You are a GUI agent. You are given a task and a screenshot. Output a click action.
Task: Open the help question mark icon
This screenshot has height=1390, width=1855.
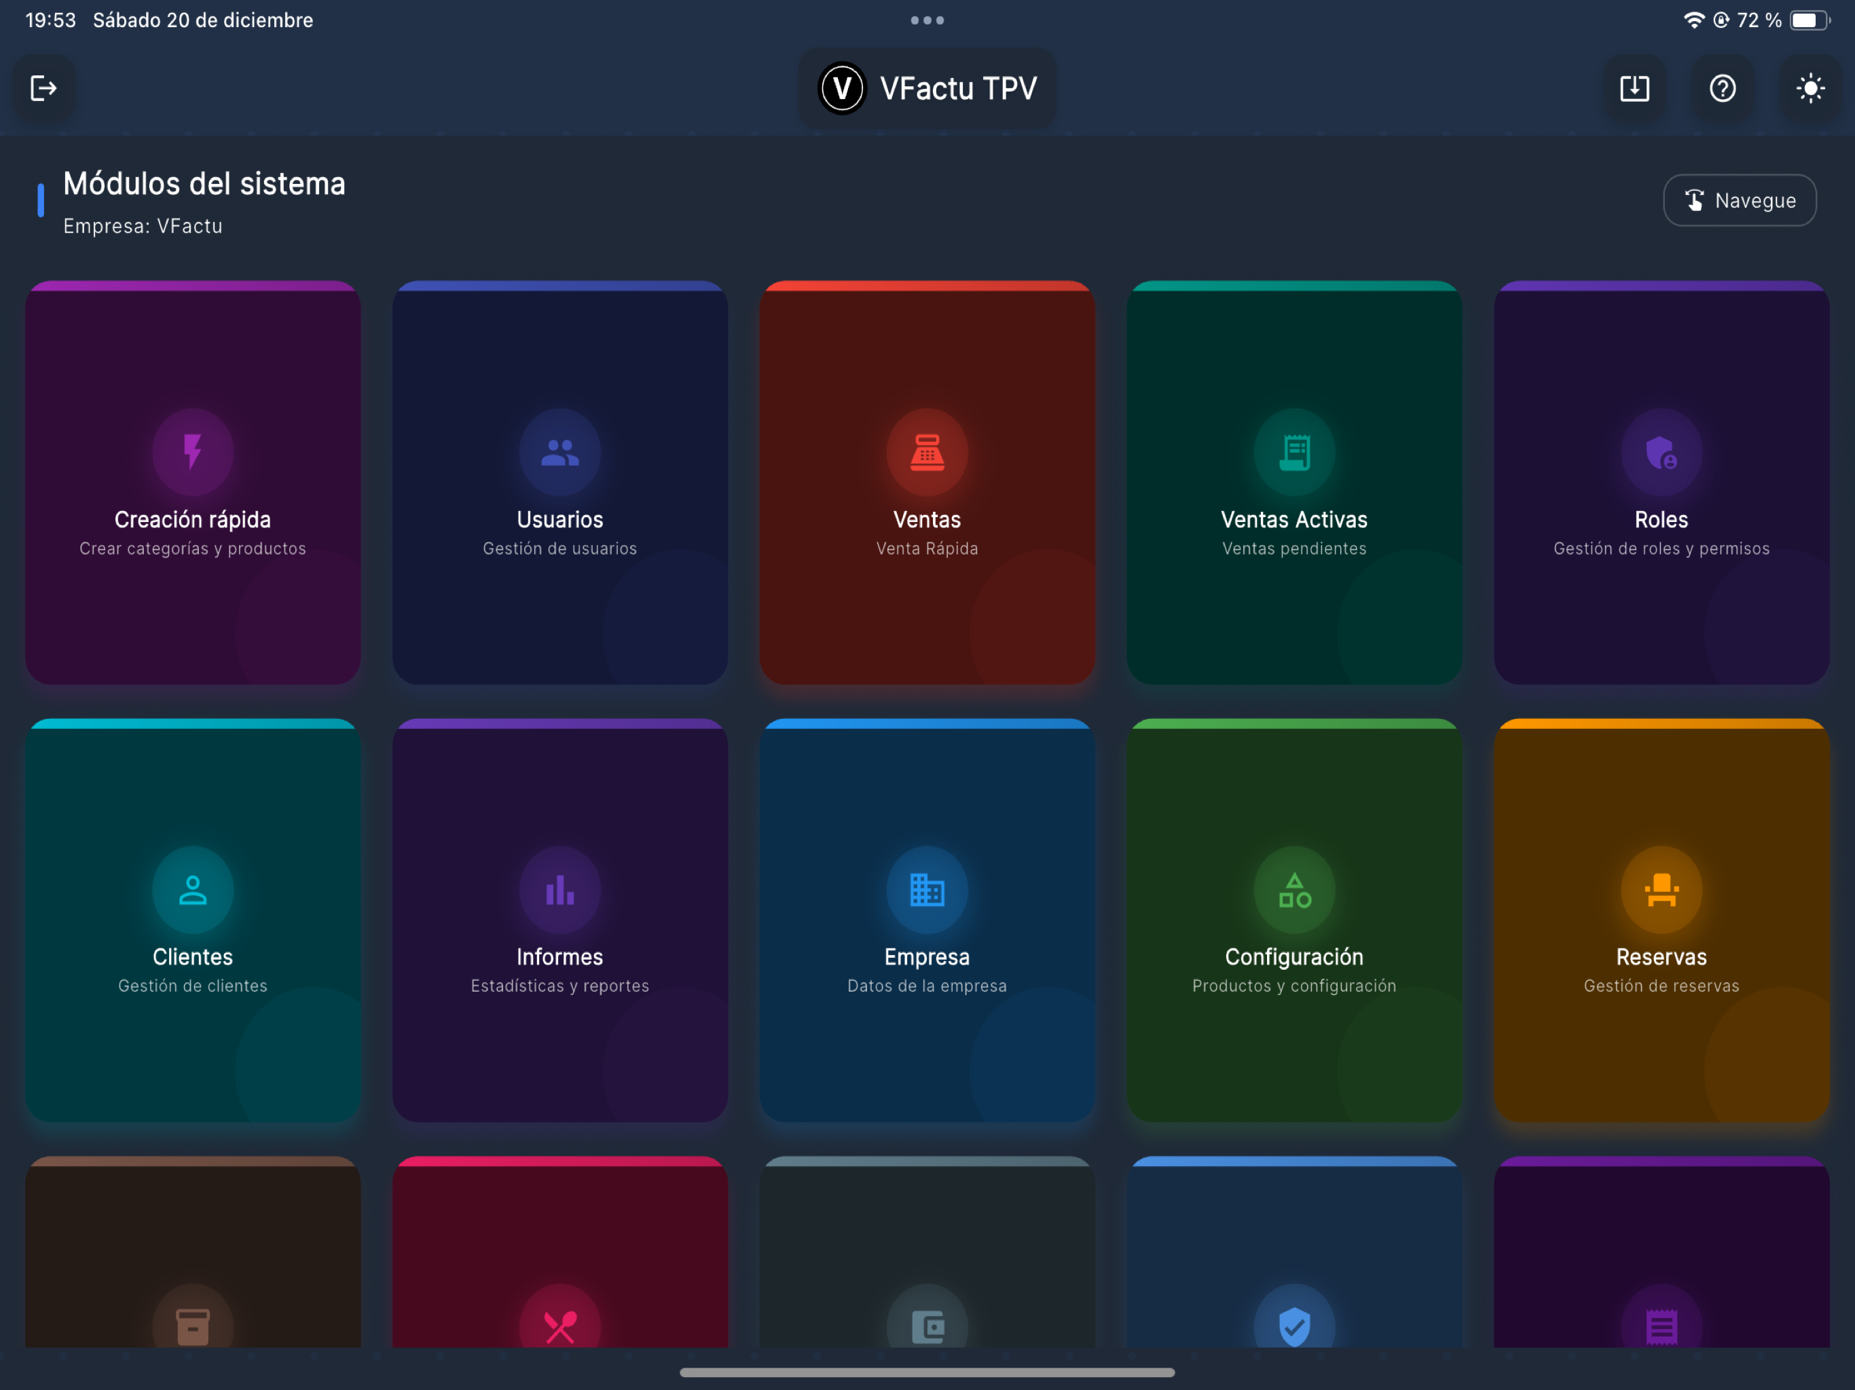1723,88
